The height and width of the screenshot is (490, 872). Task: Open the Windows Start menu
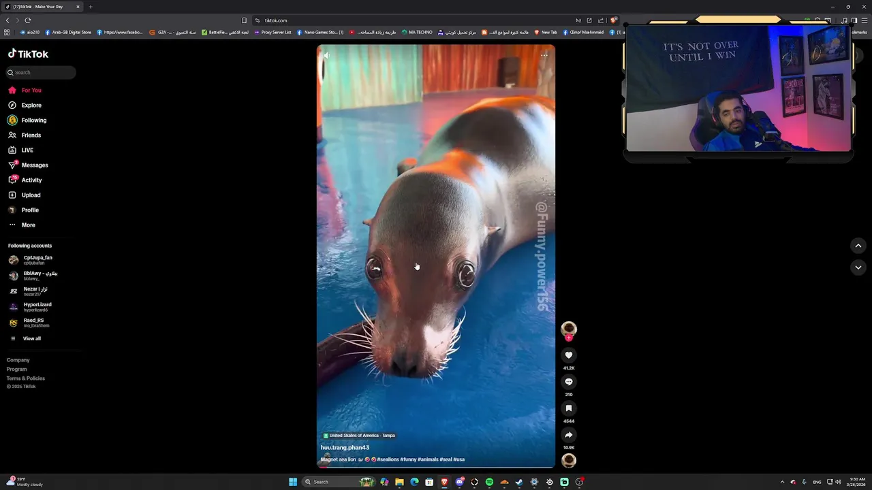tap(293, 482)
